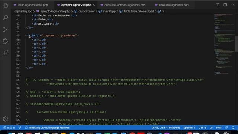Click commented $sql select line 59
Screen dimensions: 238x134
[53, 92]
